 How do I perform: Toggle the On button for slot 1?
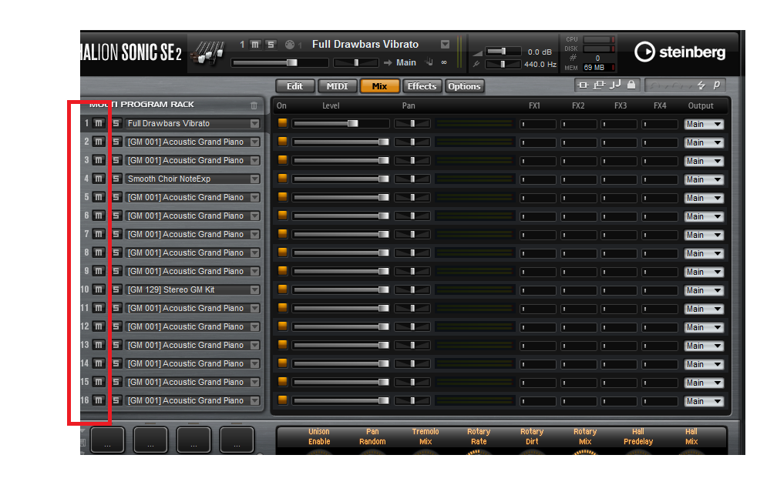[x=282, y=123]
